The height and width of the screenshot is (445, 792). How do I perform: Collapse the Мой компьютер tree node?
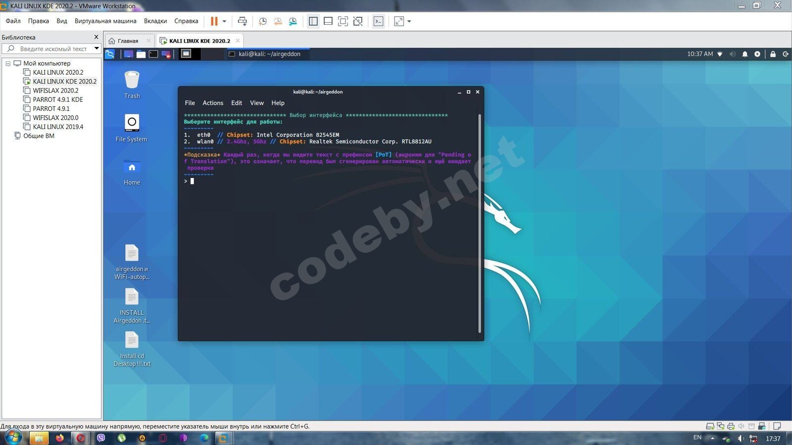[x=8, y=63]
